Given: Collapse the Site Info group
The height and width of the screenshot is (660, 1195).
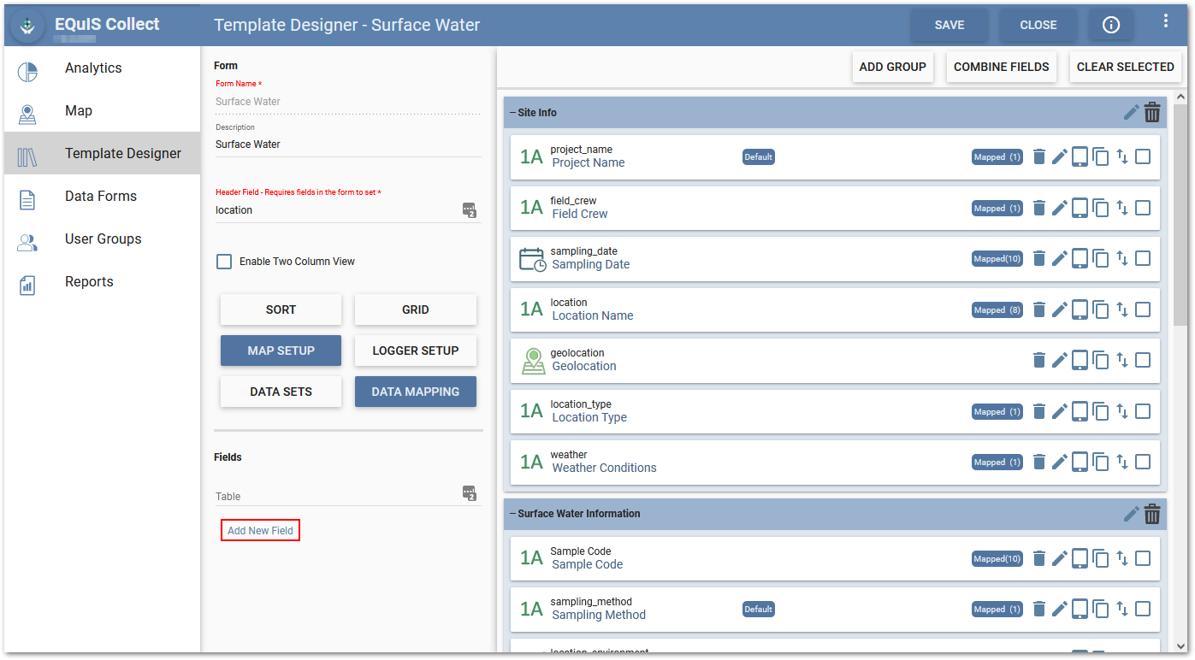Looking at the screenshot, I should click(x=512, y=113).
